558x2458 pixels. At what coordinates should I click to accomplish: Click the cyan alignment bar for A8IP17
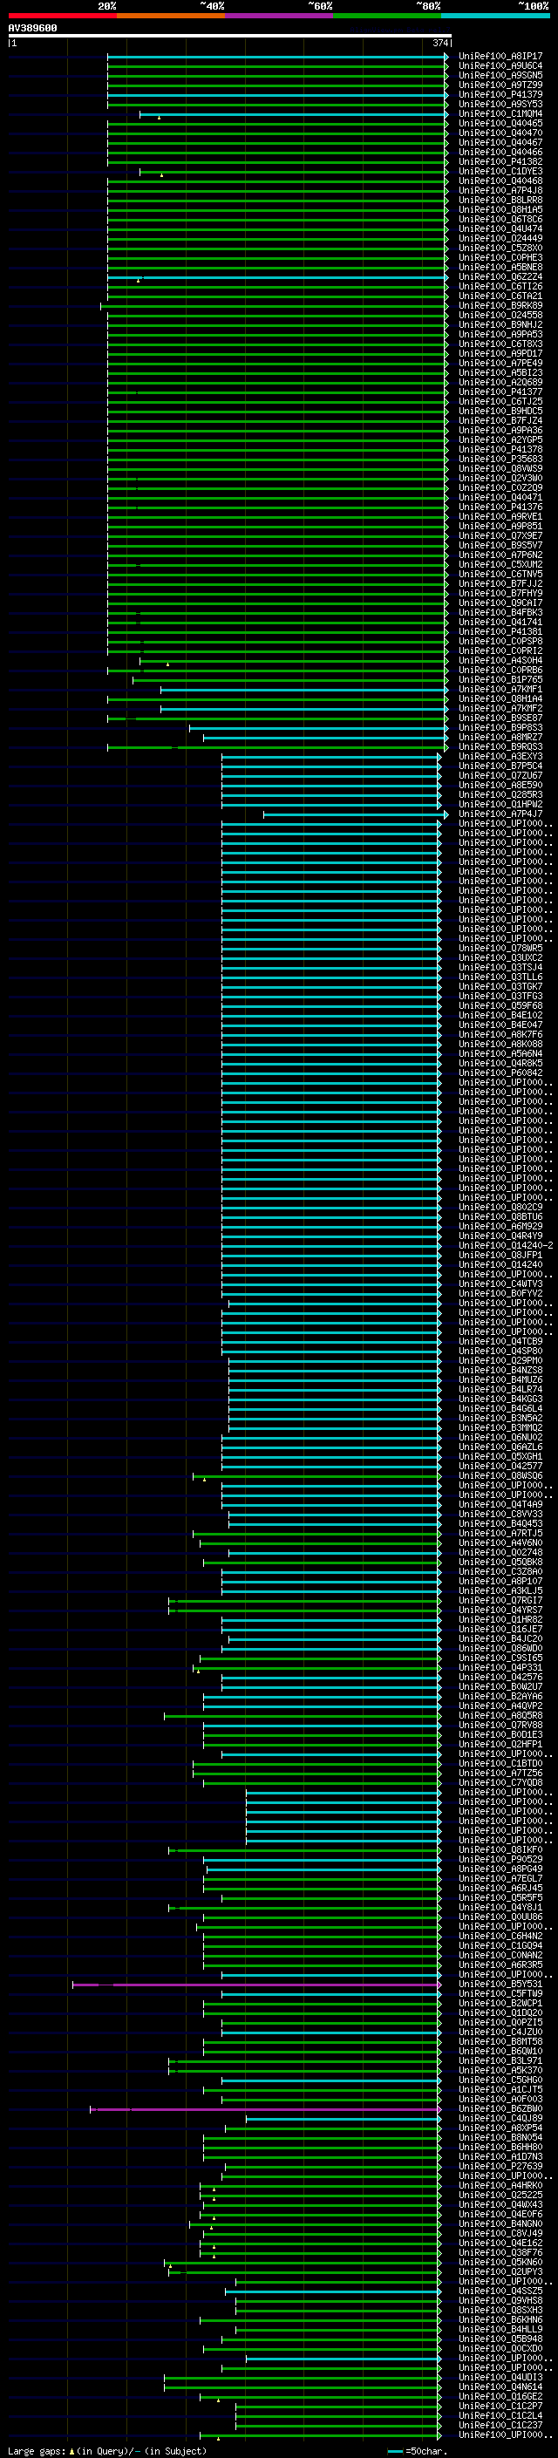[x=276, y=57]
